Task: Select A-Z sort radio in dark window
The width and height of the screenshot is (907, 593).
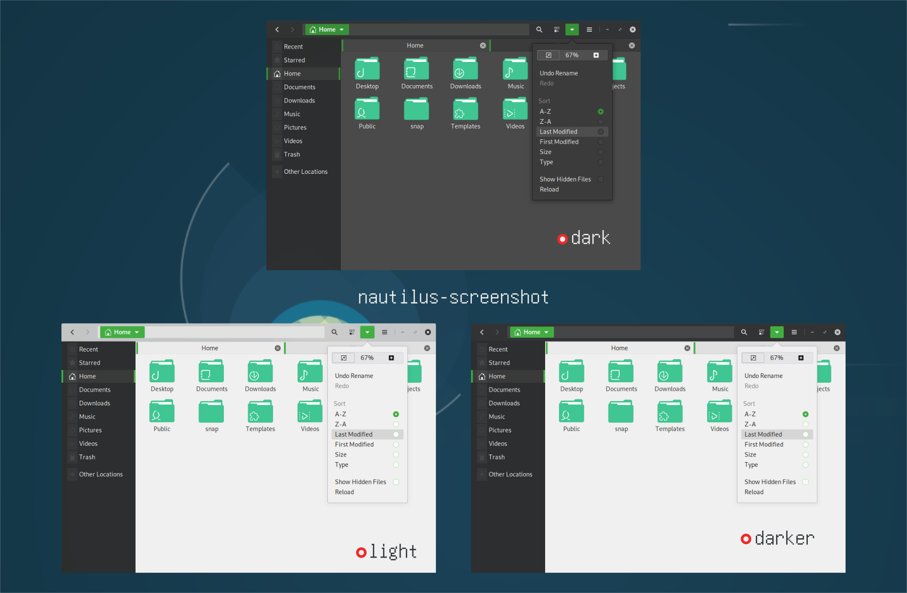Action: (x=600, y=112)
